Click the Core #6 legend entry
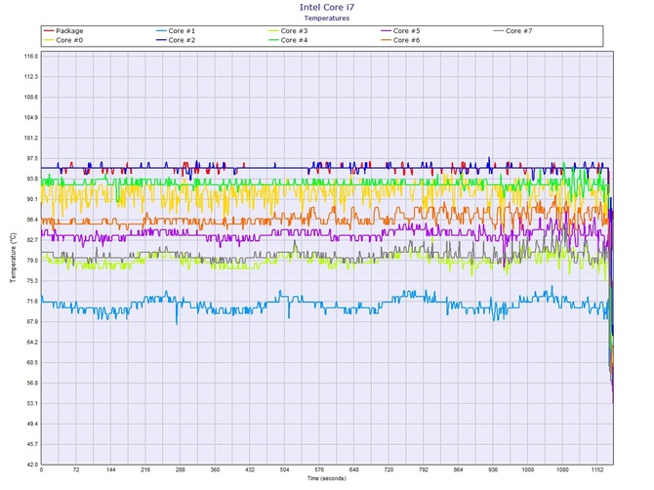This screenshot has width=654, height=490. 400,40
